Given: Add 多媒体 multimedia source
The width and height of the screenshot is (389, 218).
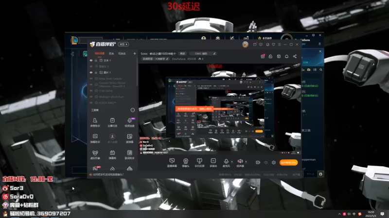Looking at the screenshot, I should (x=213, y=163).
